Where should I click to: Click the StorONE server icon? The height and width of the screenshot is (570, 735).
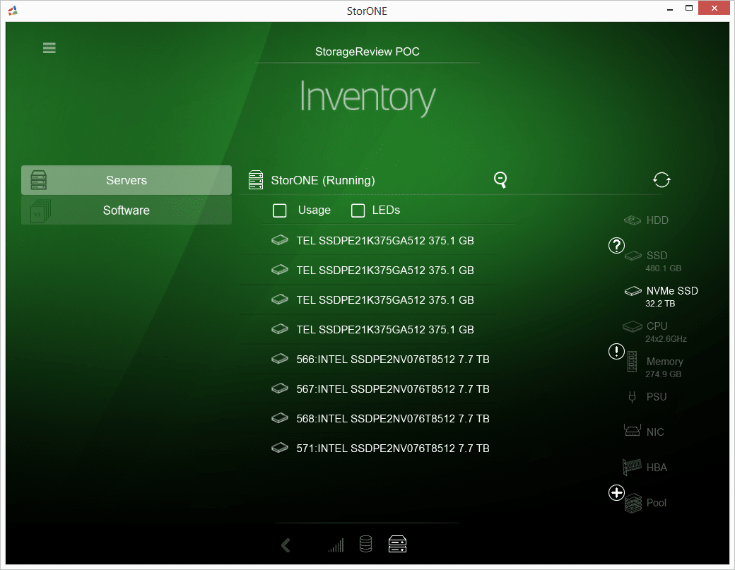[255, 180]
